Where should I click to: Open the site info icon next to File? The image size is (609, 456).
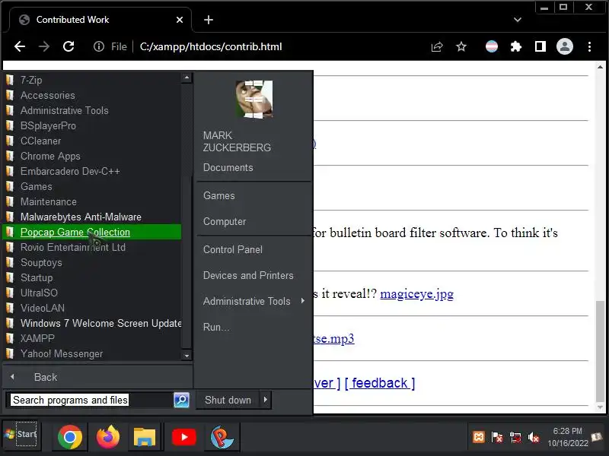99,46
